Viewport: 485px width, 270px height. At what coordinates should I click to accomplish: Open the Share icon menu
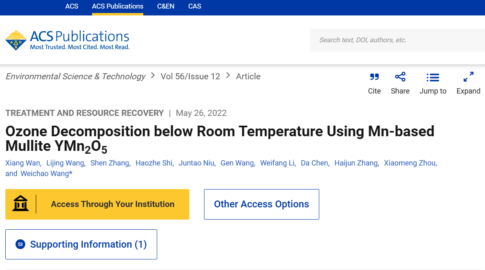[400, 77]
